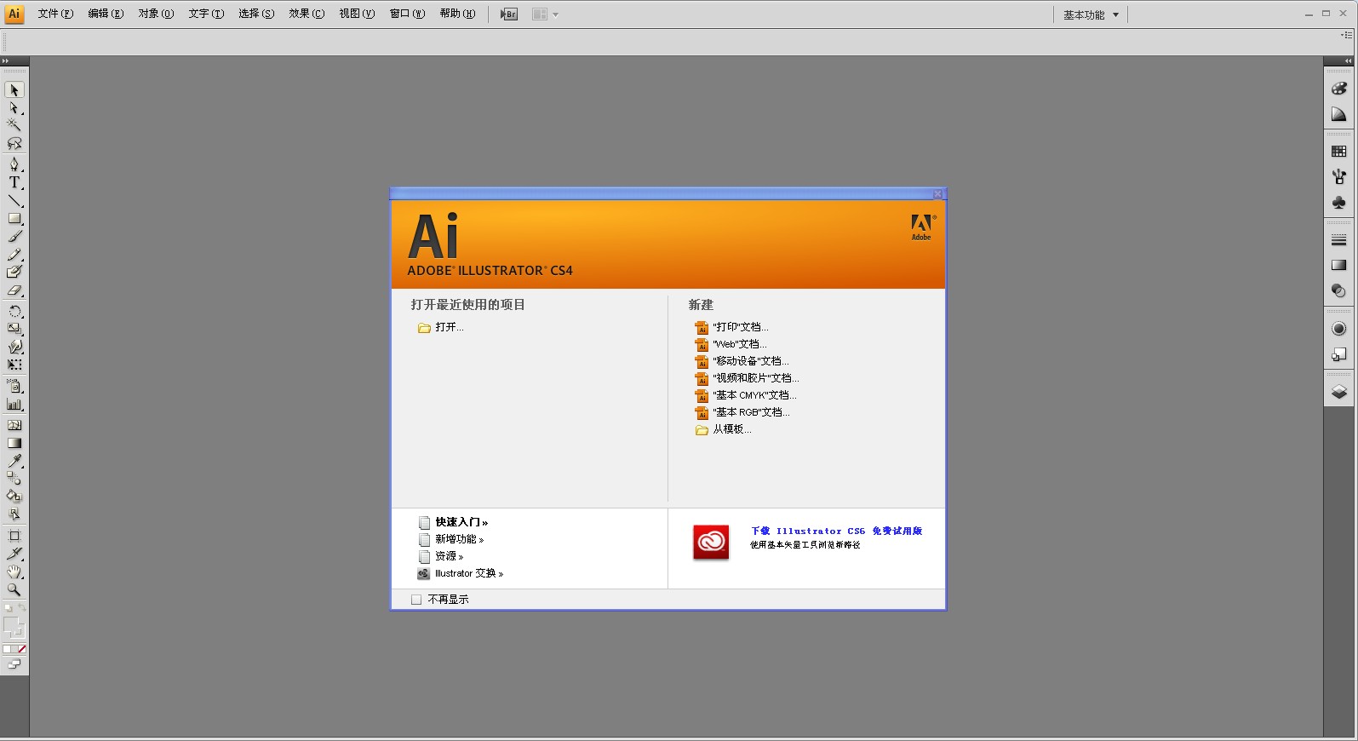The image size is (1358, 741).
Task: Create a new "基本 CMYK"文档
Action: pos(746,395)
